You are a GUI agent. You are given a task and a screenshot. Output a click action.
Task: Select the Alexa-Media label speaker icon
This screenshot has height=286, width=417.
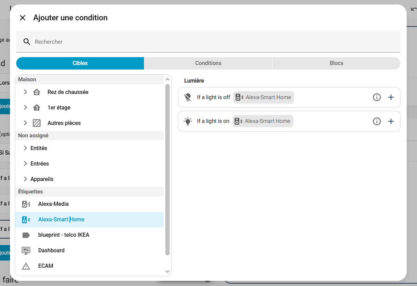point(26,204)
